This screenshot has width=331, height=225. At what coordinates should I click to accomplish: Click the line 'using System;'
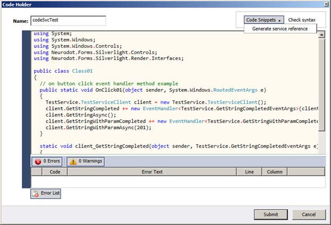click(53, 33)
